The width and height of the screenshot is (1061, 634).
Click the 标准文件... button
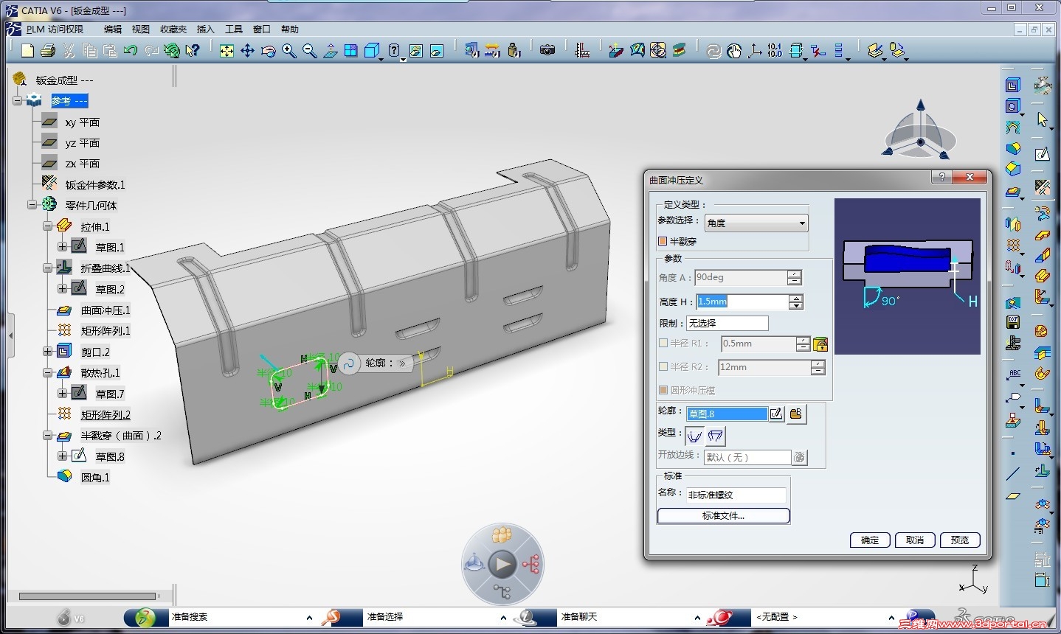pos(723,516)
